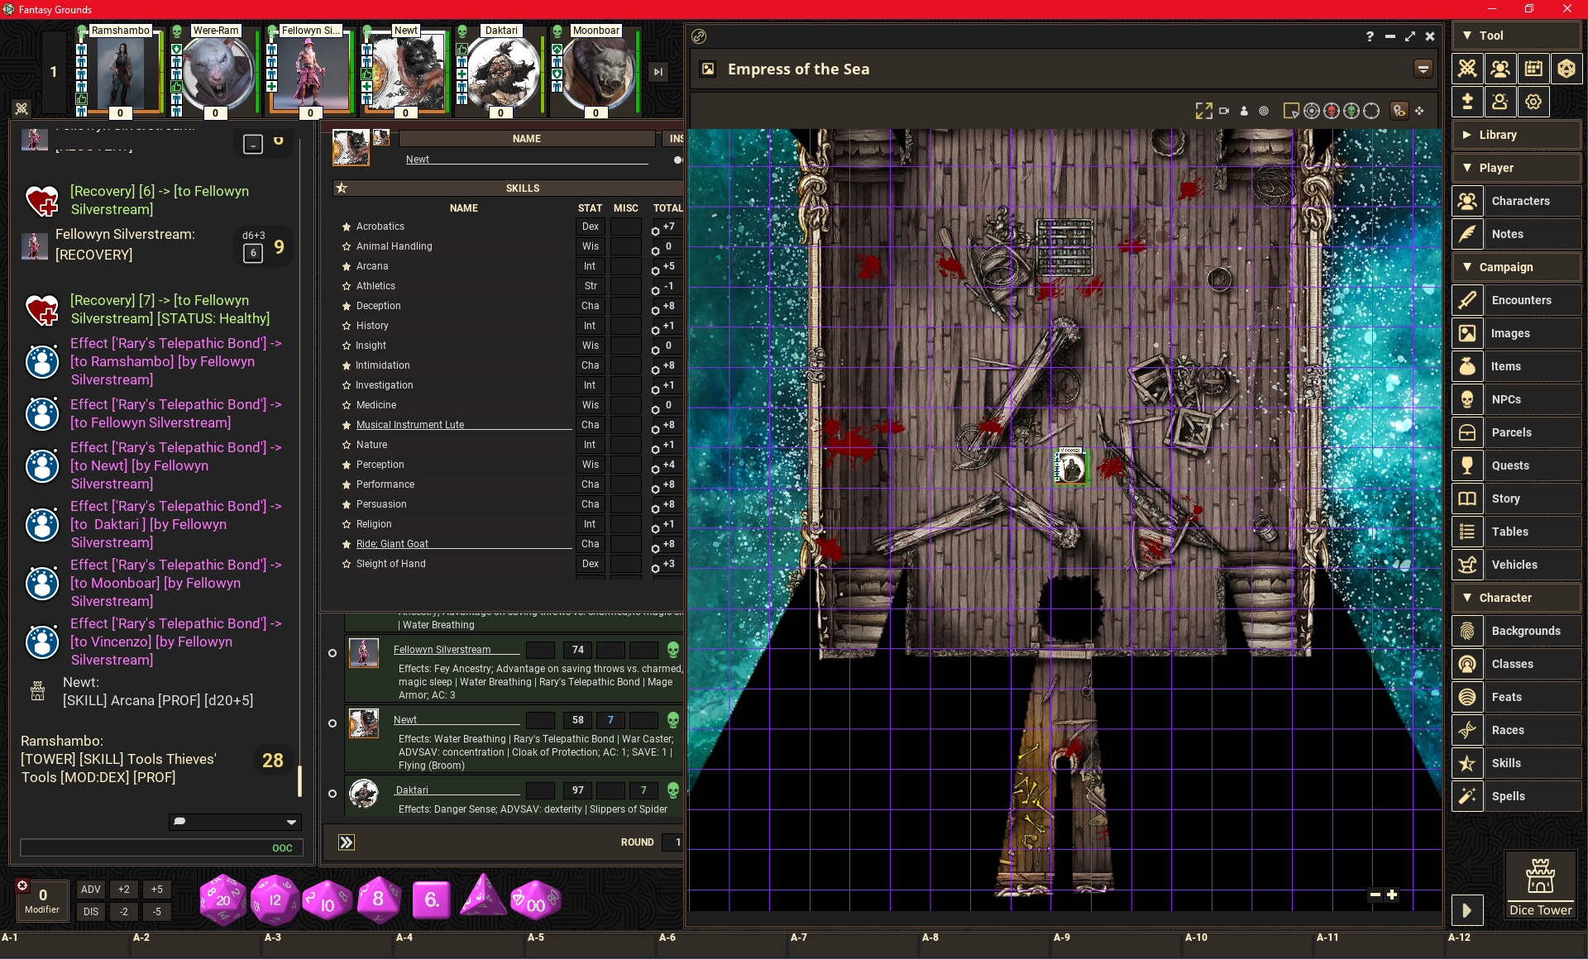The image size is (1588, 959).
Task: Toggle active-turn circle for Fellowyn Silverstream
Action: point(332,653)
